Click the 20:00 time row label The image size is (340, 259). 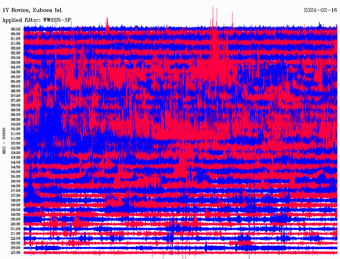pos(16,219)
